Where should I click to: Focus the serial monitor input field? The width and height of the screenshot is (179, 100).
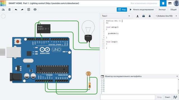coord(128,97)
